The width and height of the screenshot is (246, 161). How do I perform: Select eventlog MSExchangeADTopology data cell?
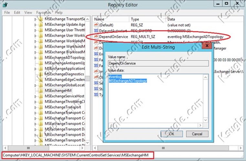pos(195,37)
